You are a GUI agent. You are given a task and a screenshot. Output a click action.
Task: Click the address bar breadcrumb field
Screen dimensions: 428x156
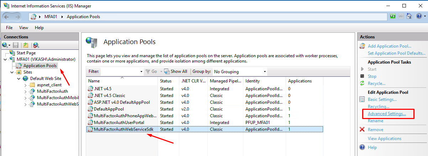(x=208, y=17)
